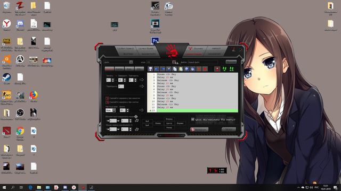
Task: Open OBS Studio desktop shortcut
Action: pyautogui.click(x=20, y=114)
